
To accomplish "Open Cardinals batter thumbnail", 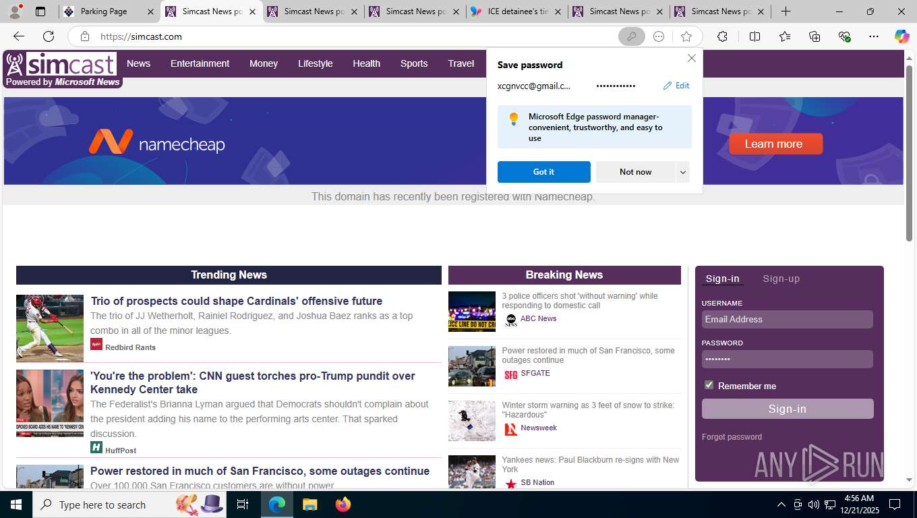I will coord(50,328).
